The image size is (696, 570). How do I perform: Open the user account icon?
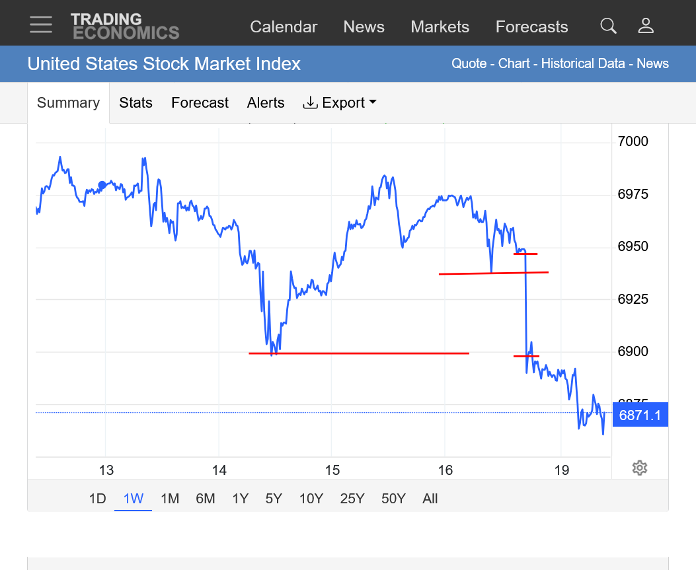(646, 26)
